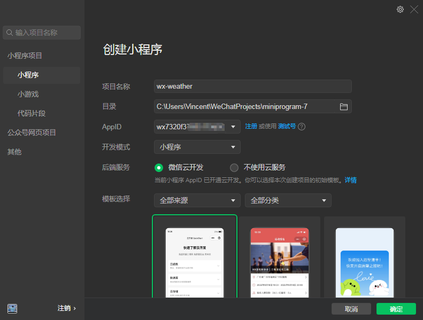Click the 取消 cancel button

click(351, 309)
